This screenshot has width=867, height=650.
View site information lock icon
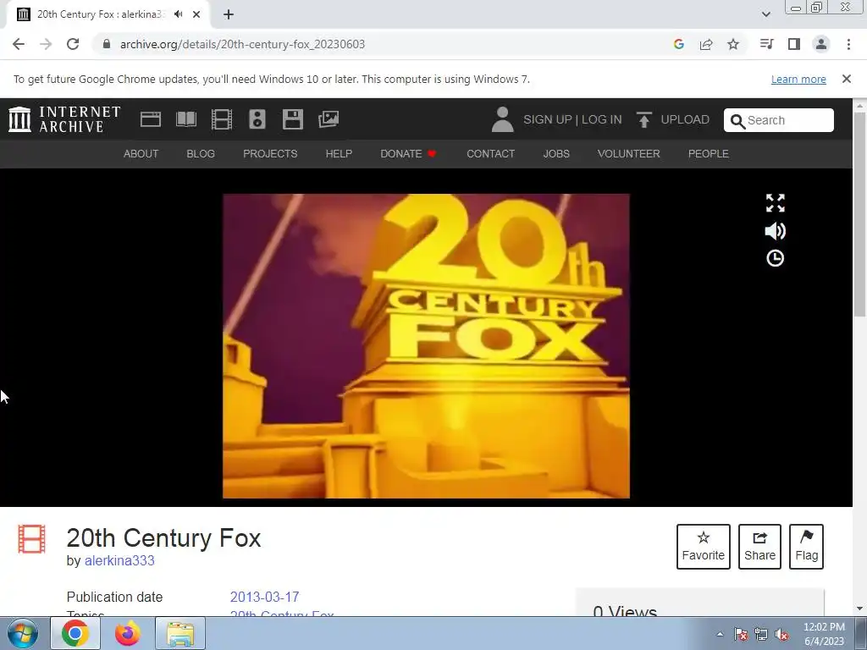click(107, 44)
